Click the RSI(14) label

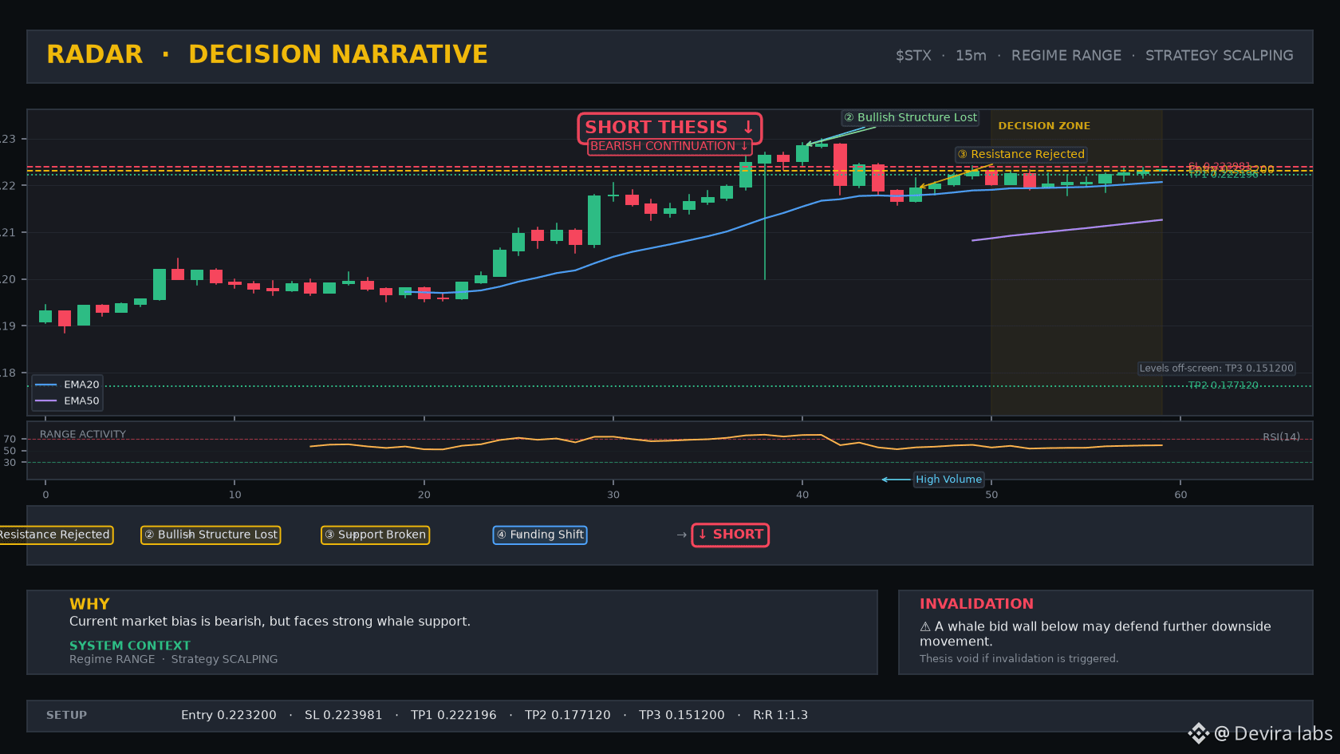1281,437
